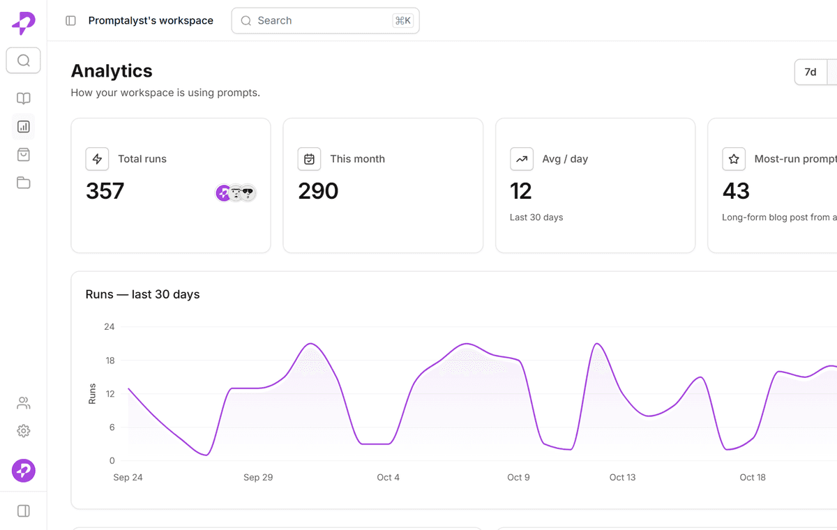Click the 24 gridline label on the y-axis
Image resolution: width=837 pixels, height=530 pixels.
click(x=109, y=327)
